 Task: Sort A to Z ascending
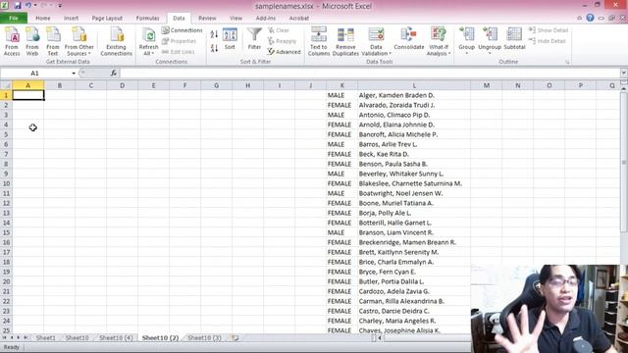(x=214, y=35)
